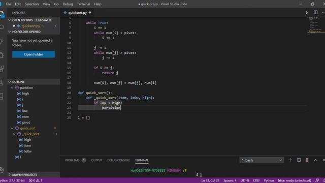The height and width of the screenshot is (183, 325).
Task: Open the Help menu
Action: click(98, 4)
